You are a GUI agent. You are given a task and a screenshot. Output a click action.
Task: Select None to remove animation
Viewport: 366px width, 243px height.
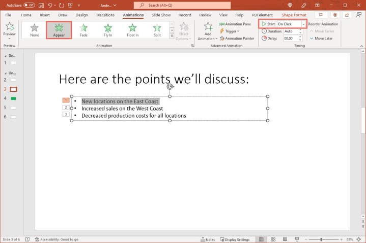(x=34, y=30)
